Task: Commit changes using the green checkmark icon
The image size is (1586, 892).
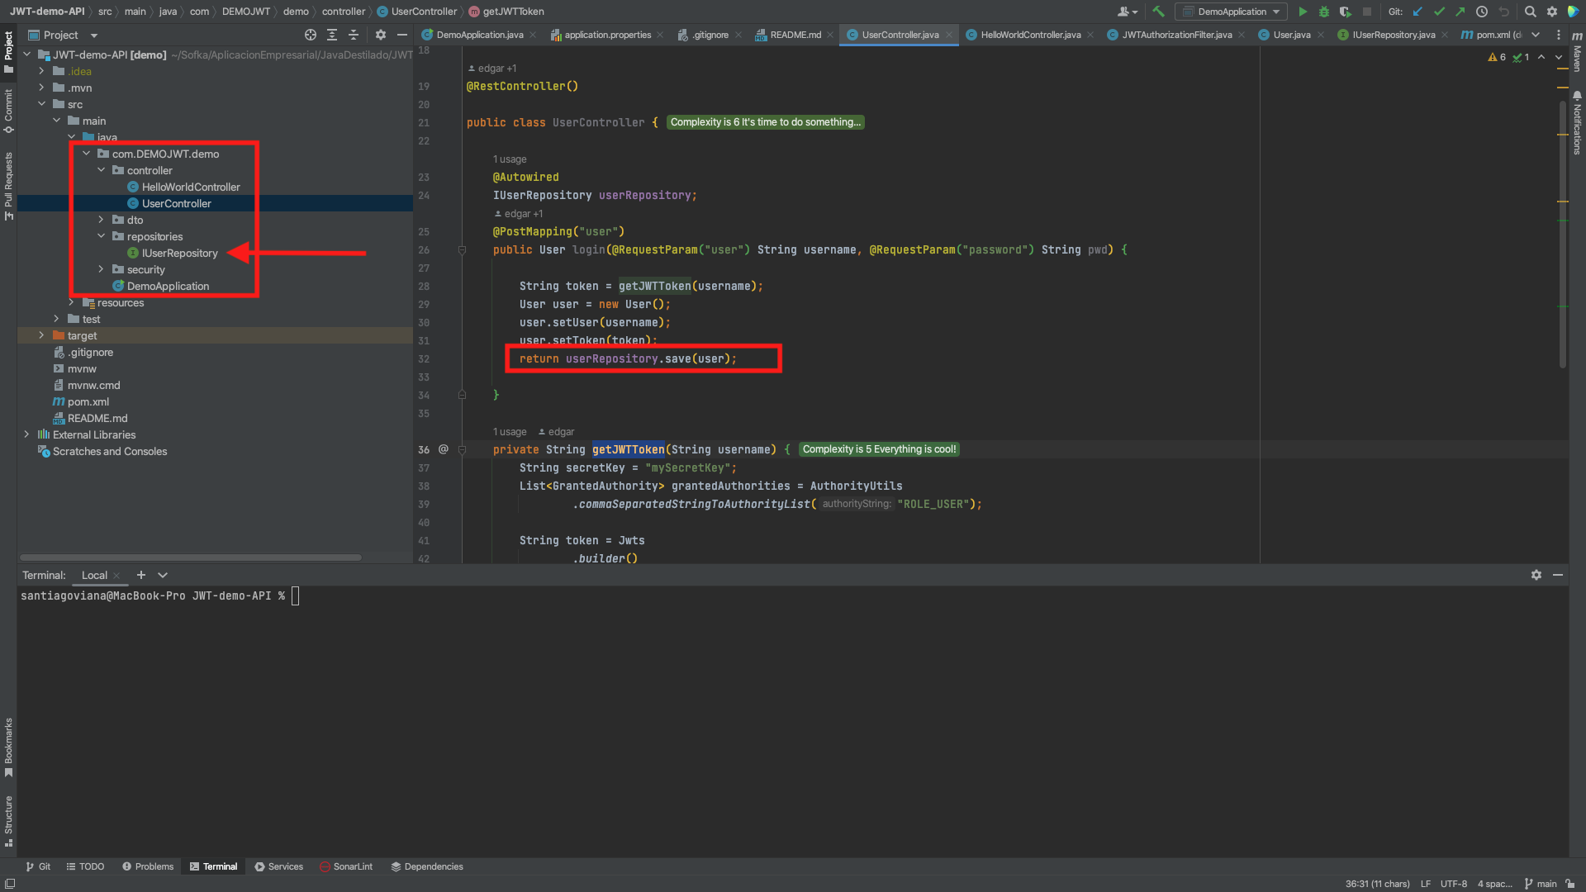Action: coord(1439,12)
